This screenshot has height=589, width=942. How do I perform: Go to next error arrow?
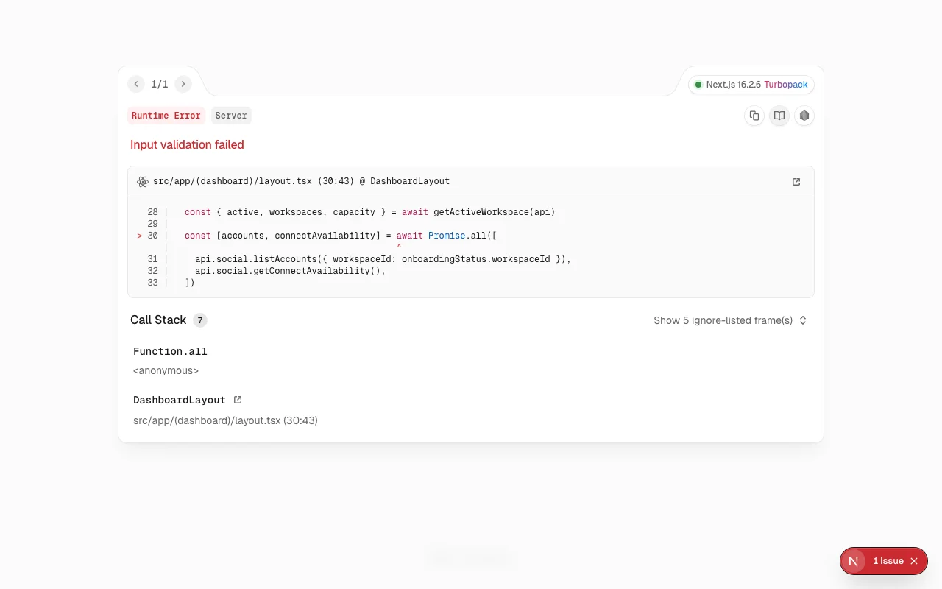[x=183, y=84]
